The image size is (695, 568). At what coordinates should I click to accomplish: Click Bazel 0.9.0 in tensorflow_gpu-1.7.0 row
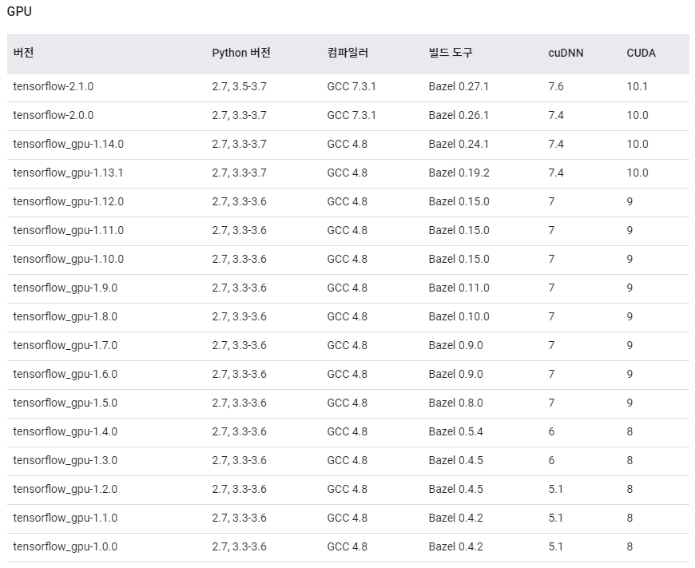click(455, 345)
